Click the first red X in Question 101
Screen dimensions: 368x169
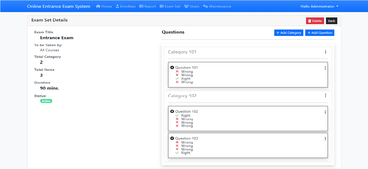[177, 72]
